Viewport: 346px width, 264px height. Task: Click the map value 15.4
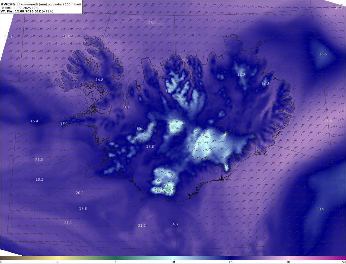pos(34,121)
